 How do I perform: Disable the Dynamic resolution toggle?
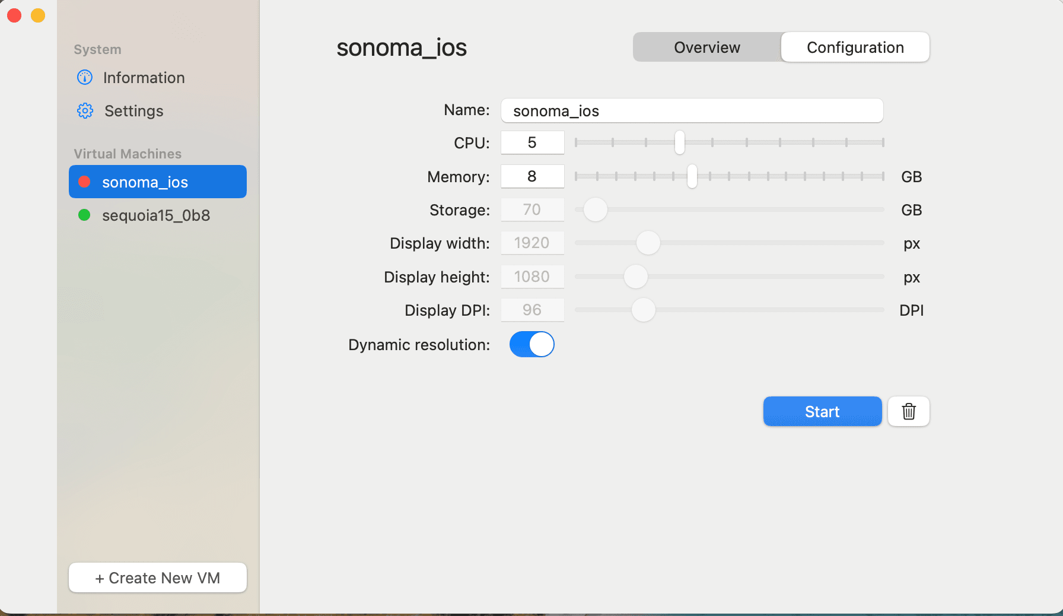pos(531,344)
